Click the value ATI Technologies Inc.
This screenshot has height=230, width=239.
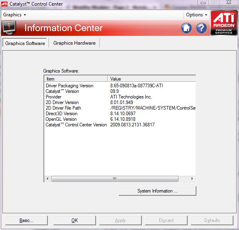[x=131, y=97]
